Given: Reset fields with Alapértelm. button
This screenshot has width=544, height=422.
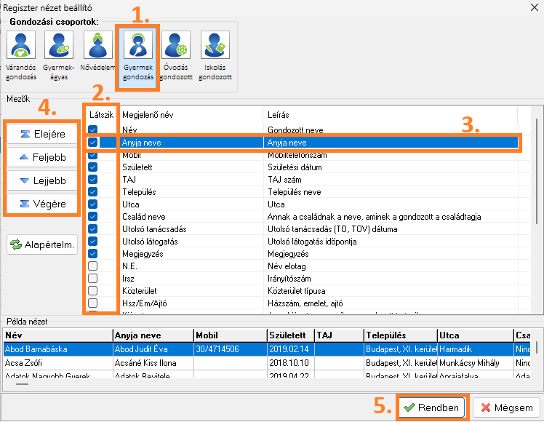Looking at the screenshot, I should point(43,245).
